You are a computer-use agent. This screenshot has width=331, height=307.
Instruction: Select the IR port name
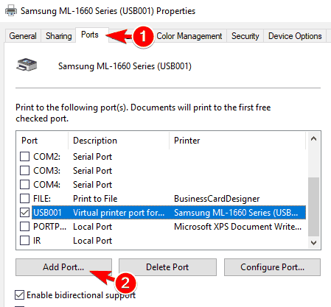click(x=37, y=241)
